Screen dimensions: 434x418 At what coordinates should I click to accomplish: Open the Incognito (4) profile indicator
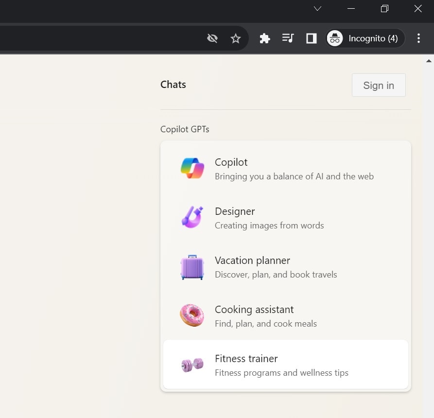pyautogui.click(x=365, y=38)
